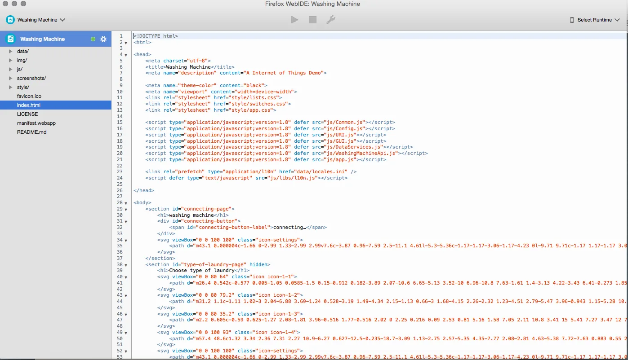This screenshot has width=628, height=360.
Task: Open the Washing Machine project dropdown
Action: click(x=36, y=20)
